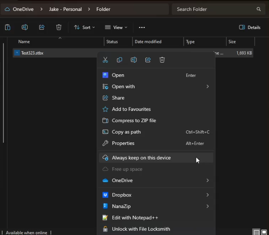This screenshot has height=235, width=269.
Task: Click the NanaZip icon
Action: tap(105, 206)
